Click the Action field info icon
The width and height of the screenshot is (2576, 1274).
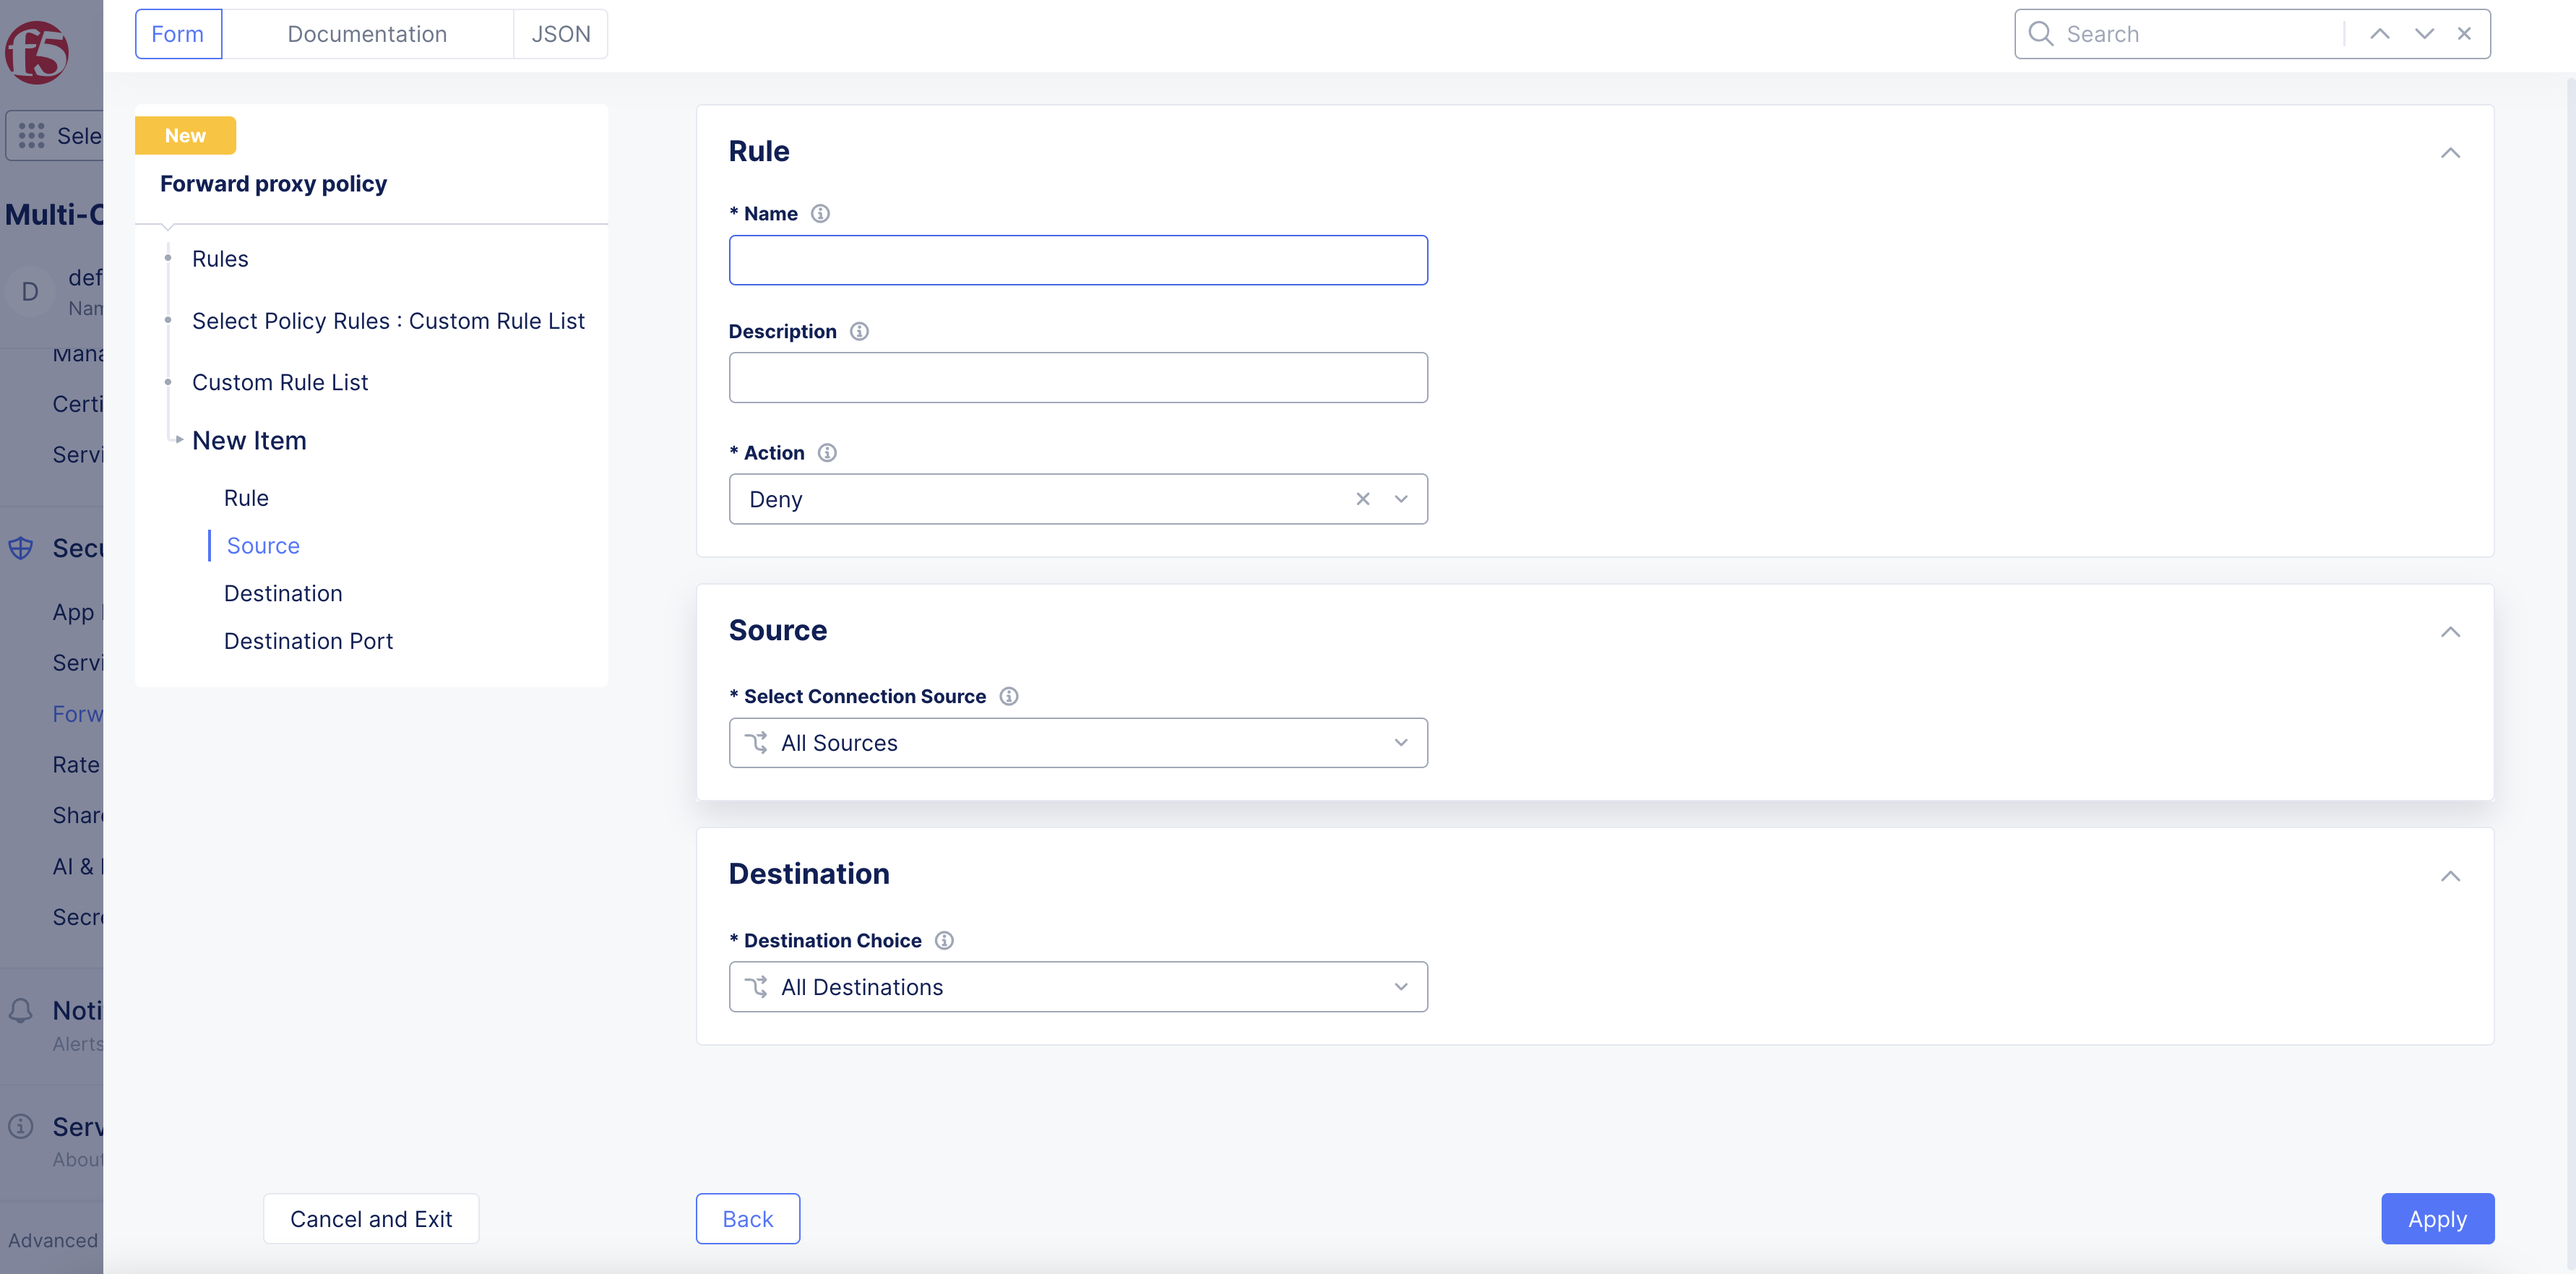pyautogui.click(x=827, y=453)
